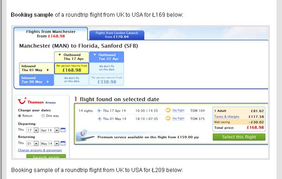Click the first Day flight sun icon
Viewport: 282px width, 179px height.
tap(168, 110)
